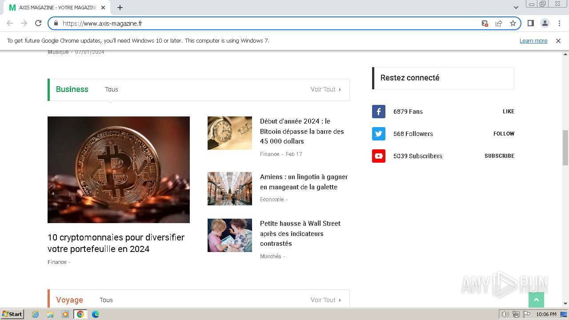The image size is (569, 320).
Task: Click the volume speaker tray icon
Action: pyautogui.click(x=505, y=314)
